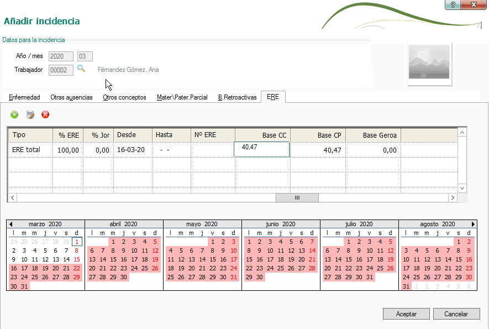Viewport: 489px width, 329px height.
Task: Select March 16 in the calendar
Action: 14,268
